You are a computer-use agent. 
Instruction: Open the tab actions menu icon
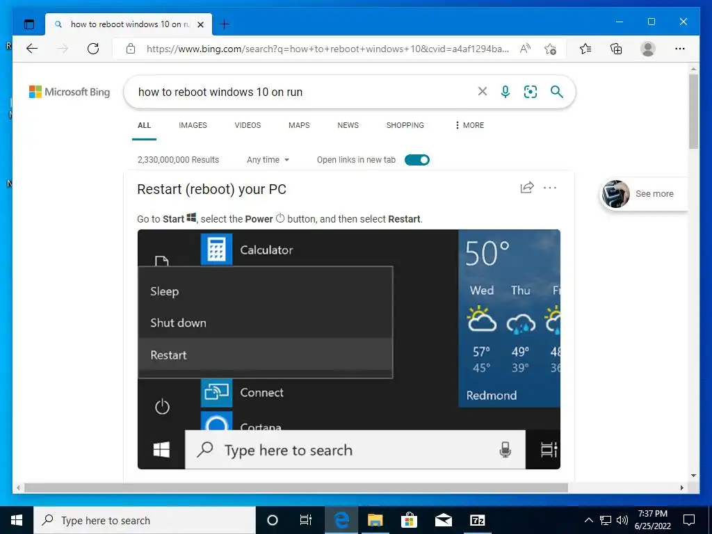pyautogui.click(x=29, y=24)
